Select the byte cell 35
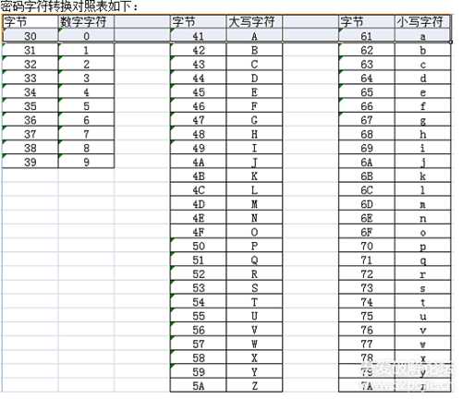 coord(30,106)
